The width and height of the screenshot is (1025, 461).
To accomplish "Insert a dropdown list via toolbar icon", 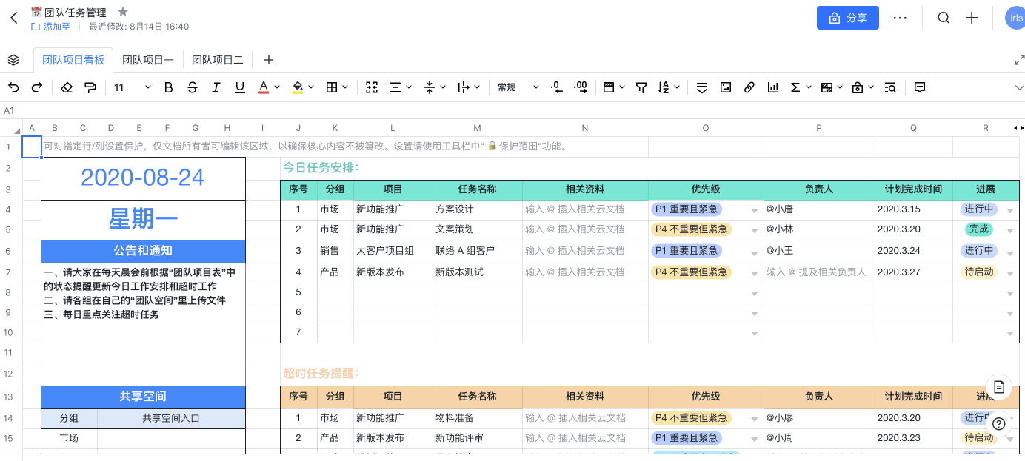I will click(702, 87).
